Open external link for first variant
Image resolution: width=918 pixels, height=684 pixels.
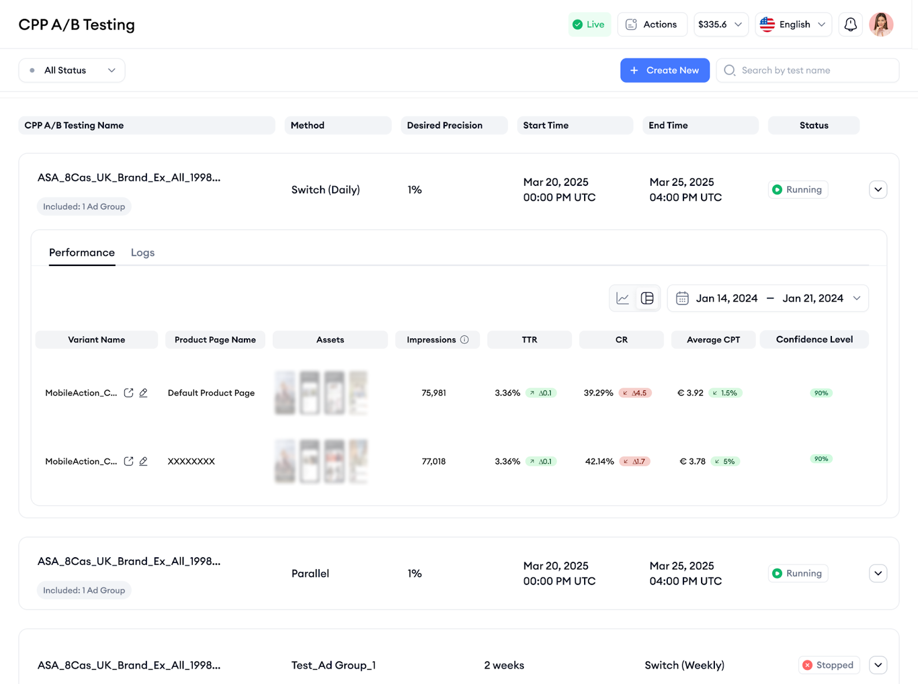[129, 393]
